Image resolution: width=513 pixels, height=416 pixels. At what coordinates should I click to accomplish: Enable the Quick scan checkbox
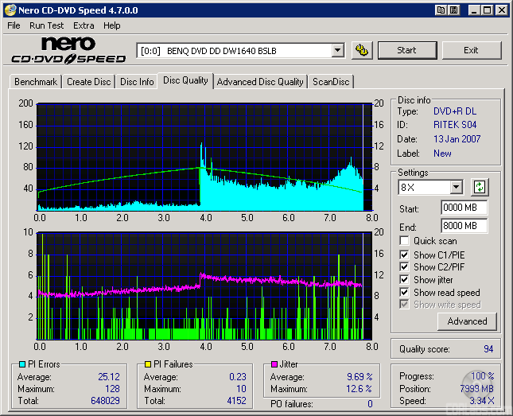pyautogui.click(x=405, y=241)
